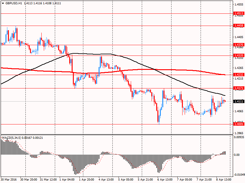The image size is (245, 183).
Task: Click the 30 Mar 2016 date label
Action: [9, 180]
